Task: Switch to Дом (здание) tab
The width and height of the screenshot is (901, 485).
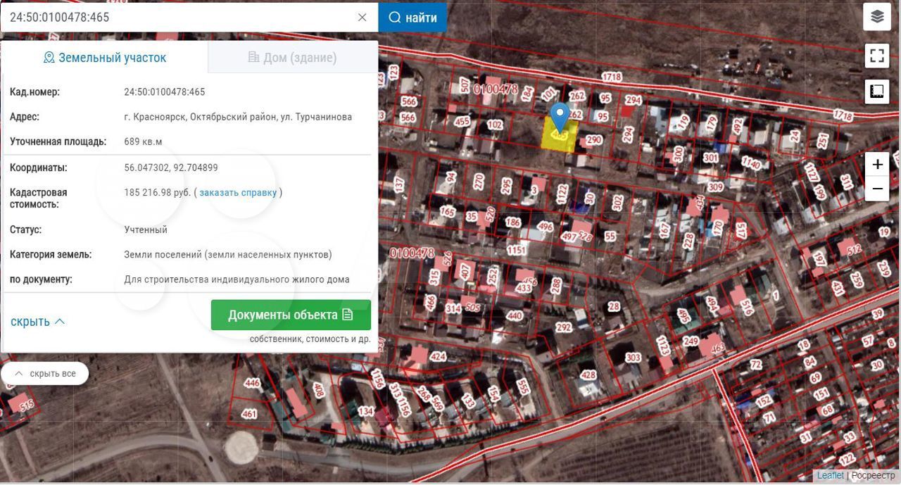Action: (293, 58)
